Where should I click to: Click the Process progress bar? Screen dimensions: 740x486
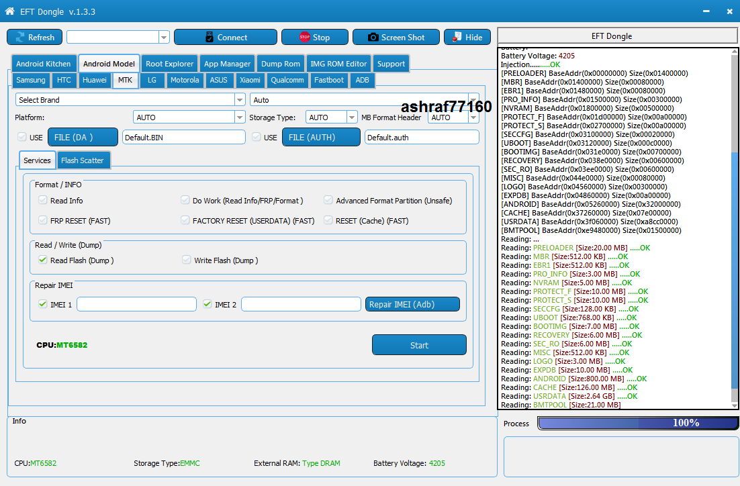[638, 423]
